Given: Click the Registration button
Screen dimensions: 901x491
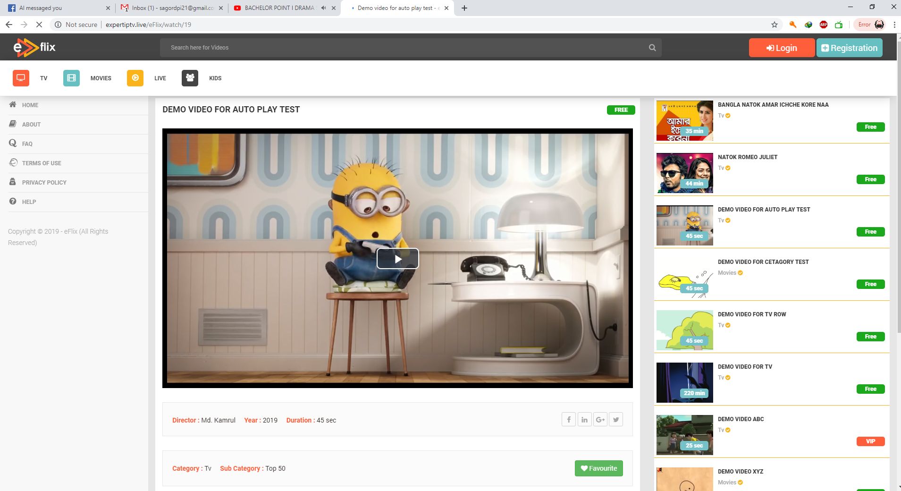Looking at the screenshot, I should (x=850, y=48).
